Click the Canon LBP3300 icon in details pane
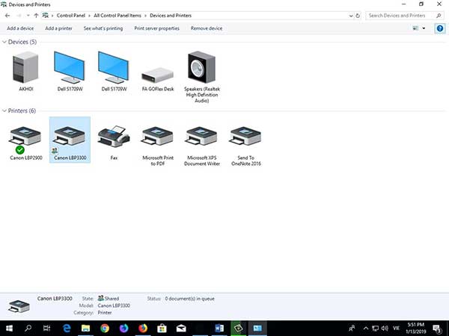Viewport: 449px width, 336px height. pyautogui.click(x=19, y=306)
